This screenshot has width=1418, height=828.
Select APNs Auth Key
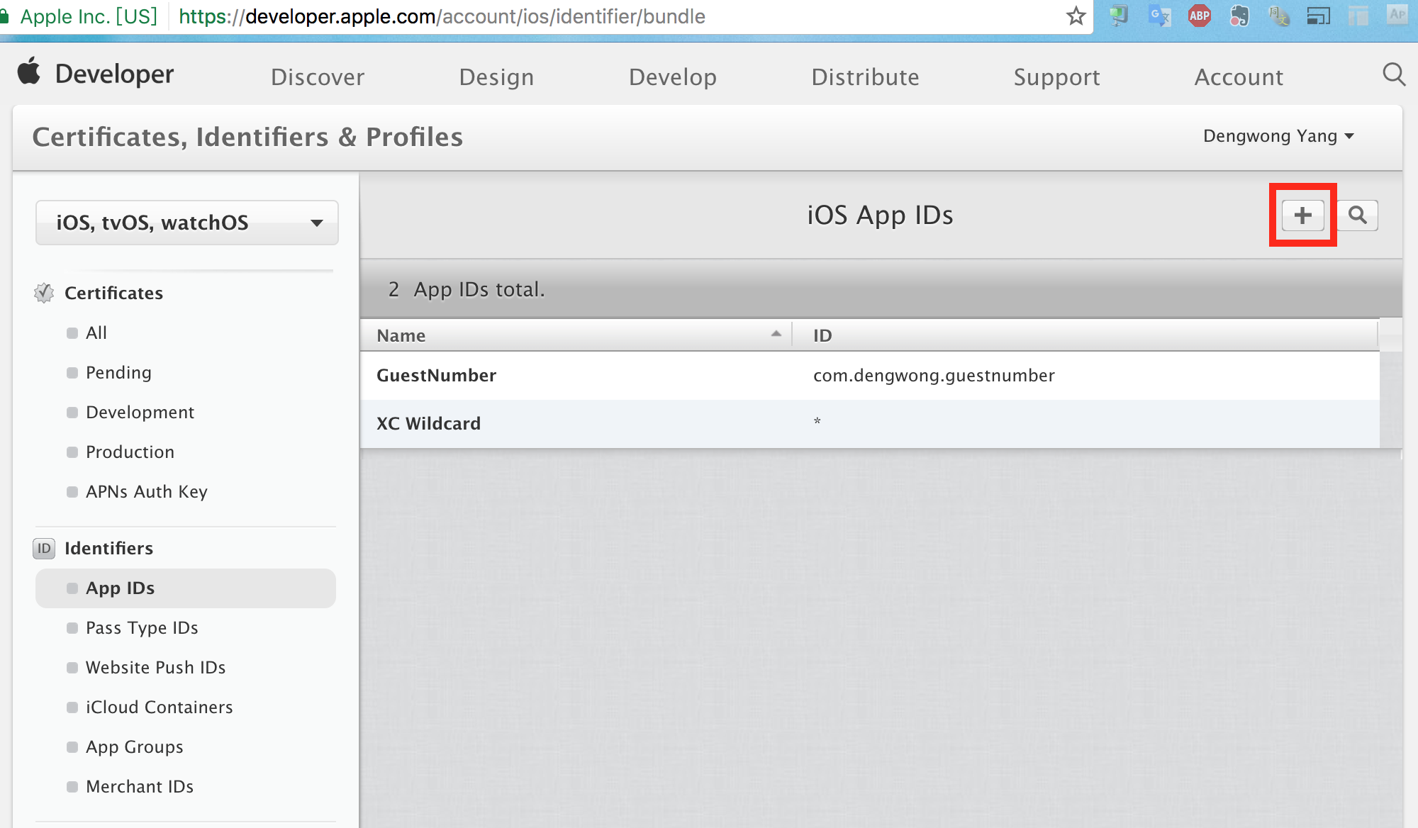tap(146, 491)
